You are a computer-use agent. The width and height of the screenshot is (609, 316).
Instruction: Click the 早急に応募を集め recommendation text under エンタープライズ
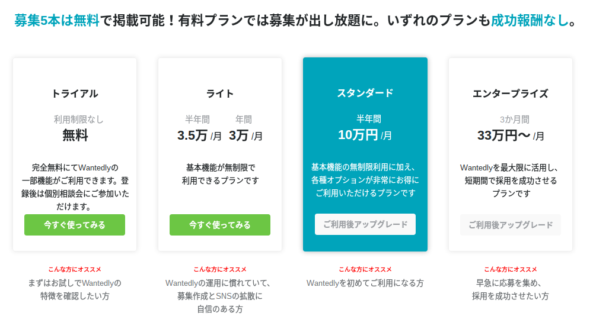tap(511, 283)
